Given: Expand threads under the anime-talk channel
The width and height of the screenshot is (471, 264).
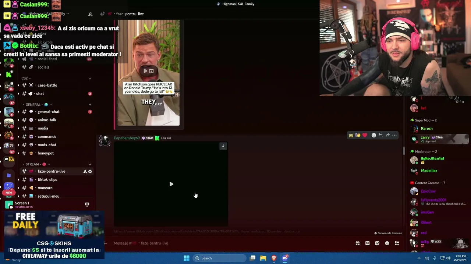Looking at the screenshot, I should point(18,120).
